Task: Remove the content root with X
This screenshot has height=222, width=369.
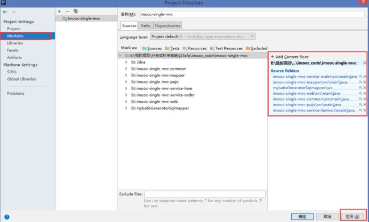Action: click(x=364, y=63)
